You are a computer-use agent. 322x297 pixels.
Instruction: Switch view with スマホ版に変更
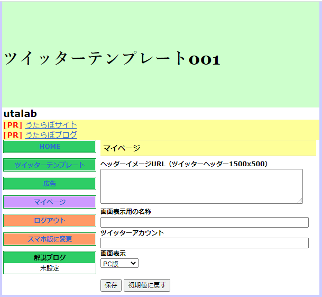click(50, 239)
